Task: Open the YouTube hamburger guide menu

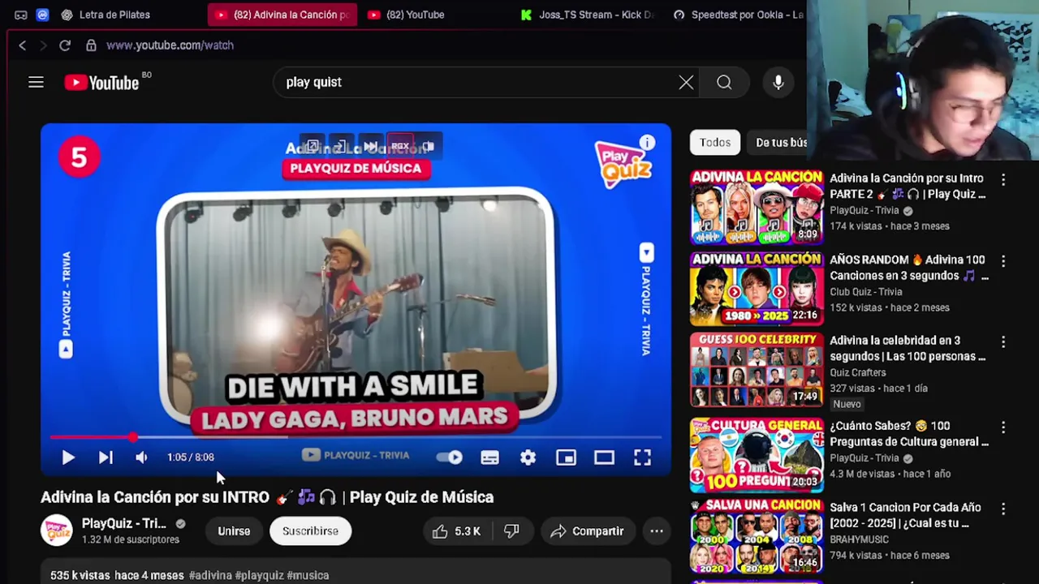Action: click(x=36, y=82)
